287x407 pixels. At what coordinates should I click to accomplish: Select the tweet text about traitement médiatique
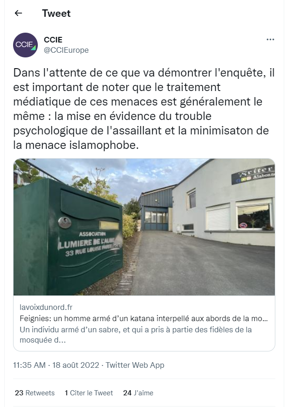click(144, 109)
